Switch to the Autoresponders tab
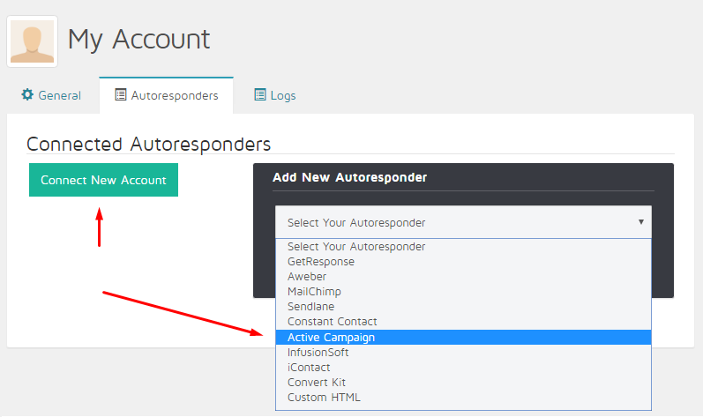 pyautogui.click(x=167, y=95)
